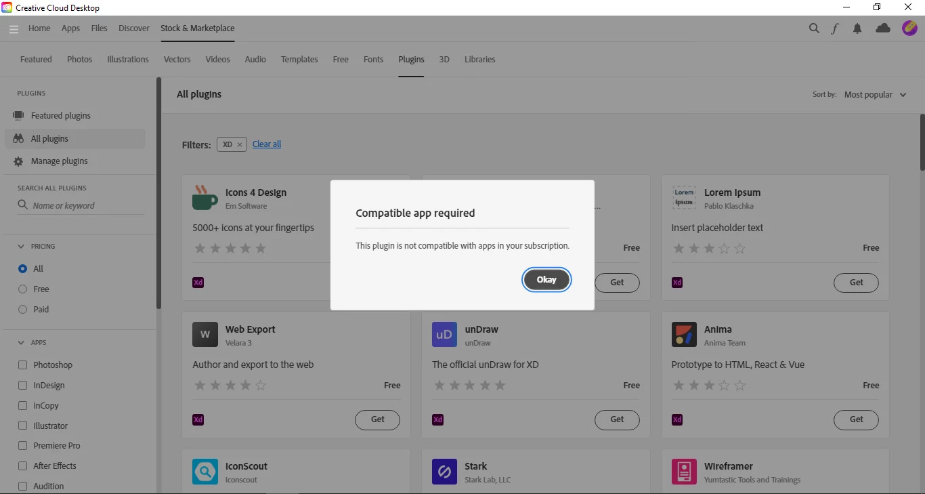Click the IconScout plugin icon
Viewport: 925px width, 494px height.
pyautogui.click(x=205, y=472)
